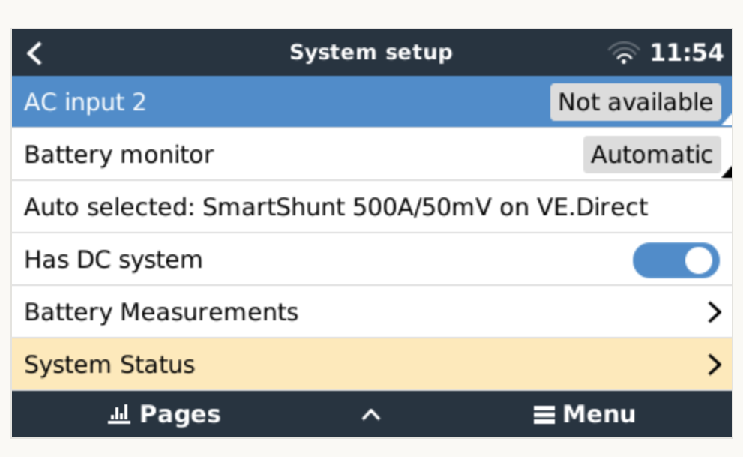The image size is (743, 457).
Task: Open the Battery Measurements entry text
Action: (161, 312)
